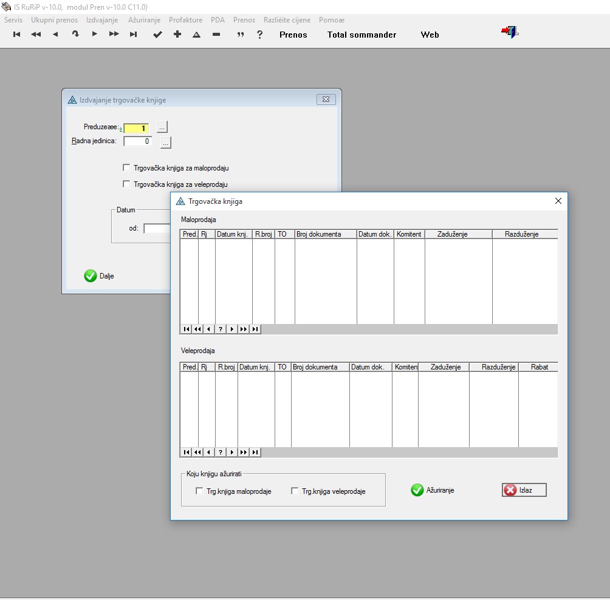The height and width of the screenshot is (600, 610).
Task: Tick the Trg.knjiga veleprodaje checkbox
Action: click(x=295, y=491)
